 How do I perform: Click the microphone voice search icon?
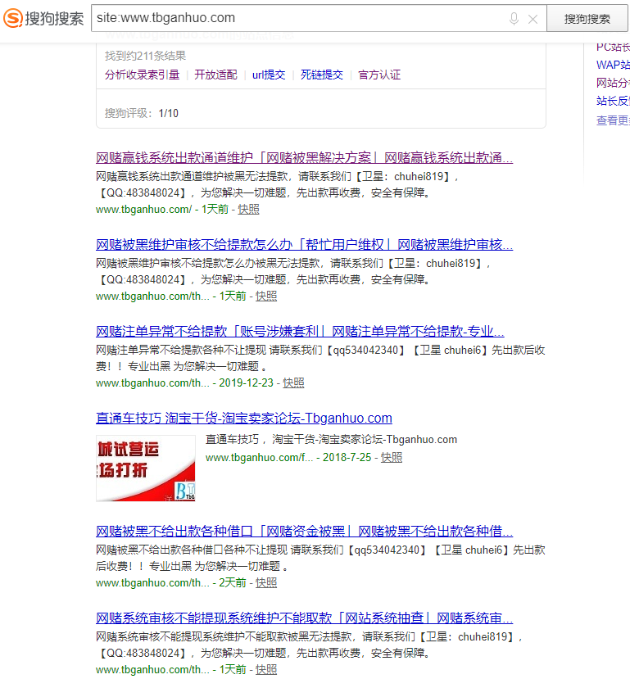pos(514,19)
